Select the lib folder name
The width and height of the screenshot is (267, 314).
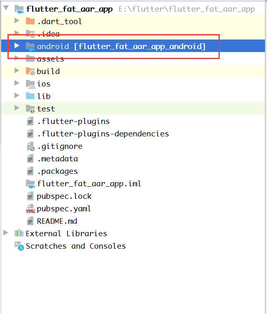click(44, 96)
